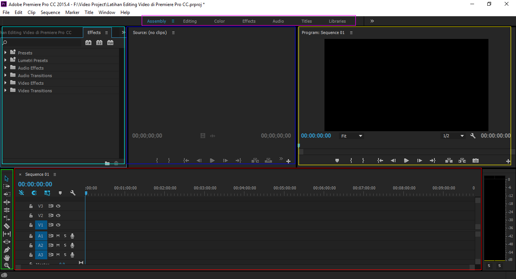The height and width of the screenshot is (279, 516).
Task: Enable voice-over record on A1
Action: pyautogui.click(x=72, y=236)
